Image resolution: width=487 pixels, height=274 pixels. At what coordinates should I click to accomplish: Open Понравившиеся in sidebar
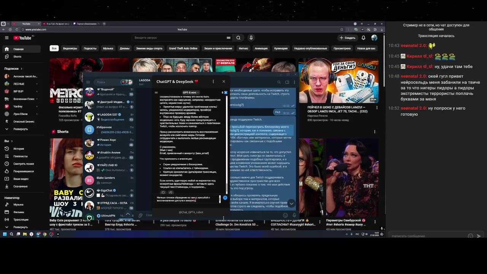(x=21, y=171)
